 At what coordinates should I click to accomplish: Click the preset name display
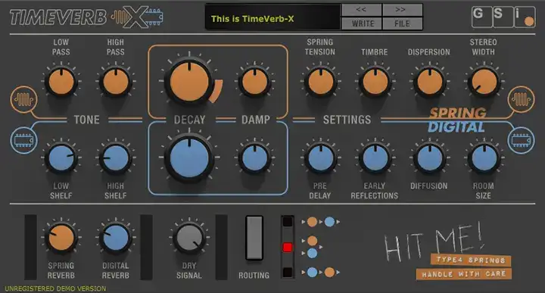click(x=272, y=17)
